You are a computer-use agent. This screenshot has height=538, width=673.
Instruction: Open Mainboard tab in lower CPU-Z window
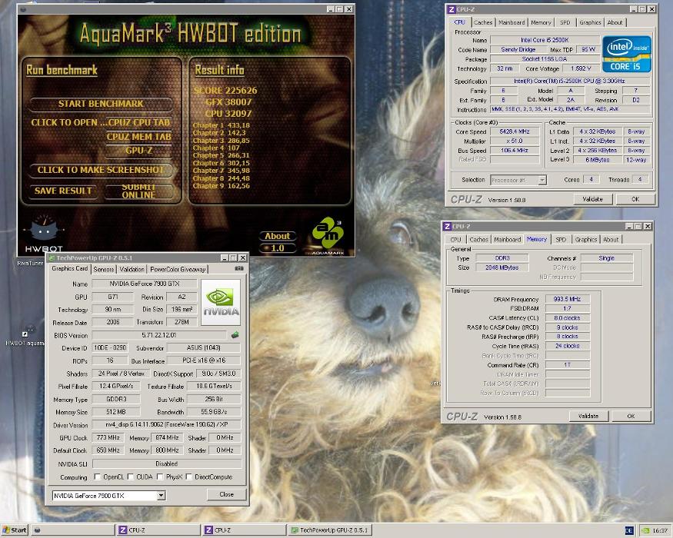click(x=508, y=239)
